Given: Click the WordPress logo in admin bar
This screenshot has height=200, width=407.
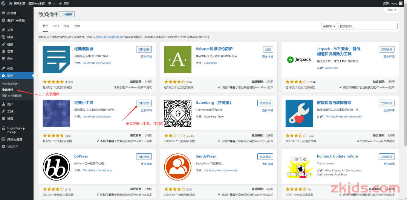Looking at the screenshot, I should coord(3,3).
